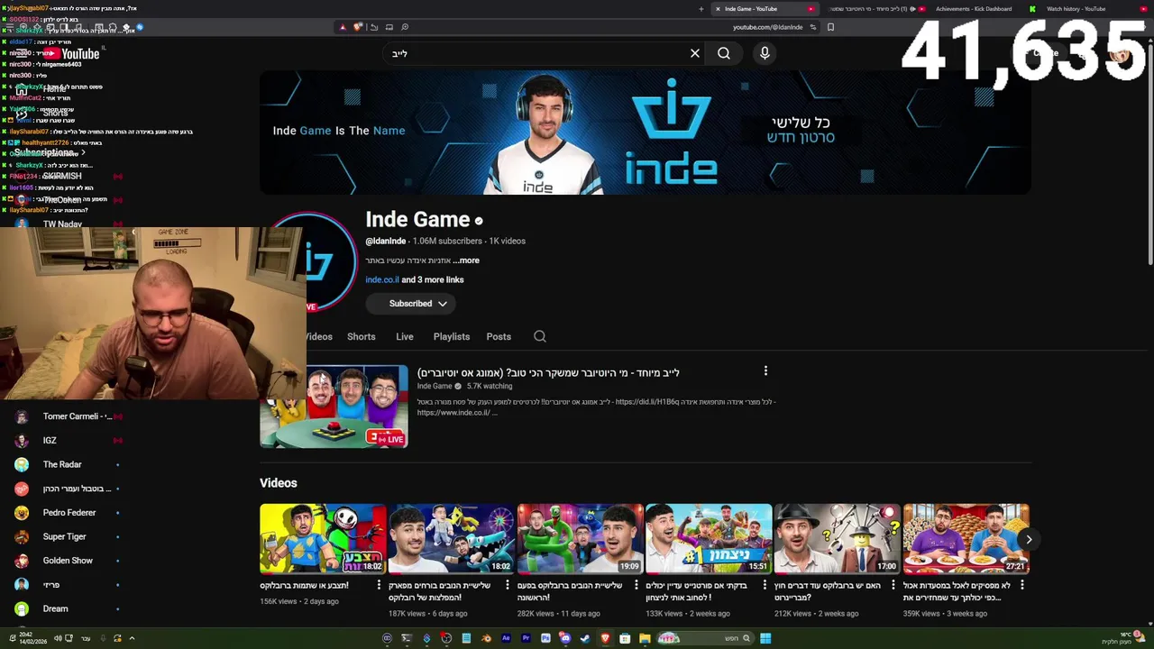Search within the Inde Game channel
The height and width of the screenshot is (649, 1154).
[540, 336]
